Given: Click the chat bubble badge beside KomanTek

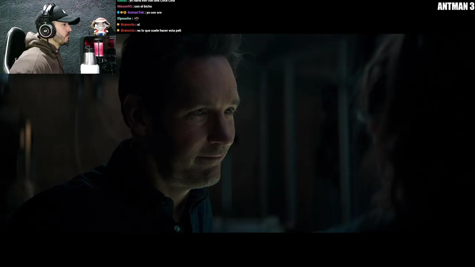Looking at the screenshot, I should tap(121, 13).
